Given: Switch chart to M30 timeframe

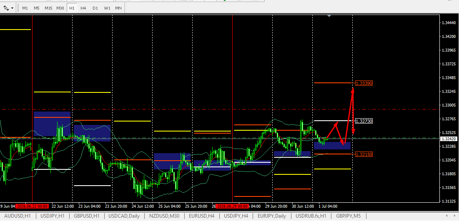Looking at the screenshot, I should coord(60,8).
